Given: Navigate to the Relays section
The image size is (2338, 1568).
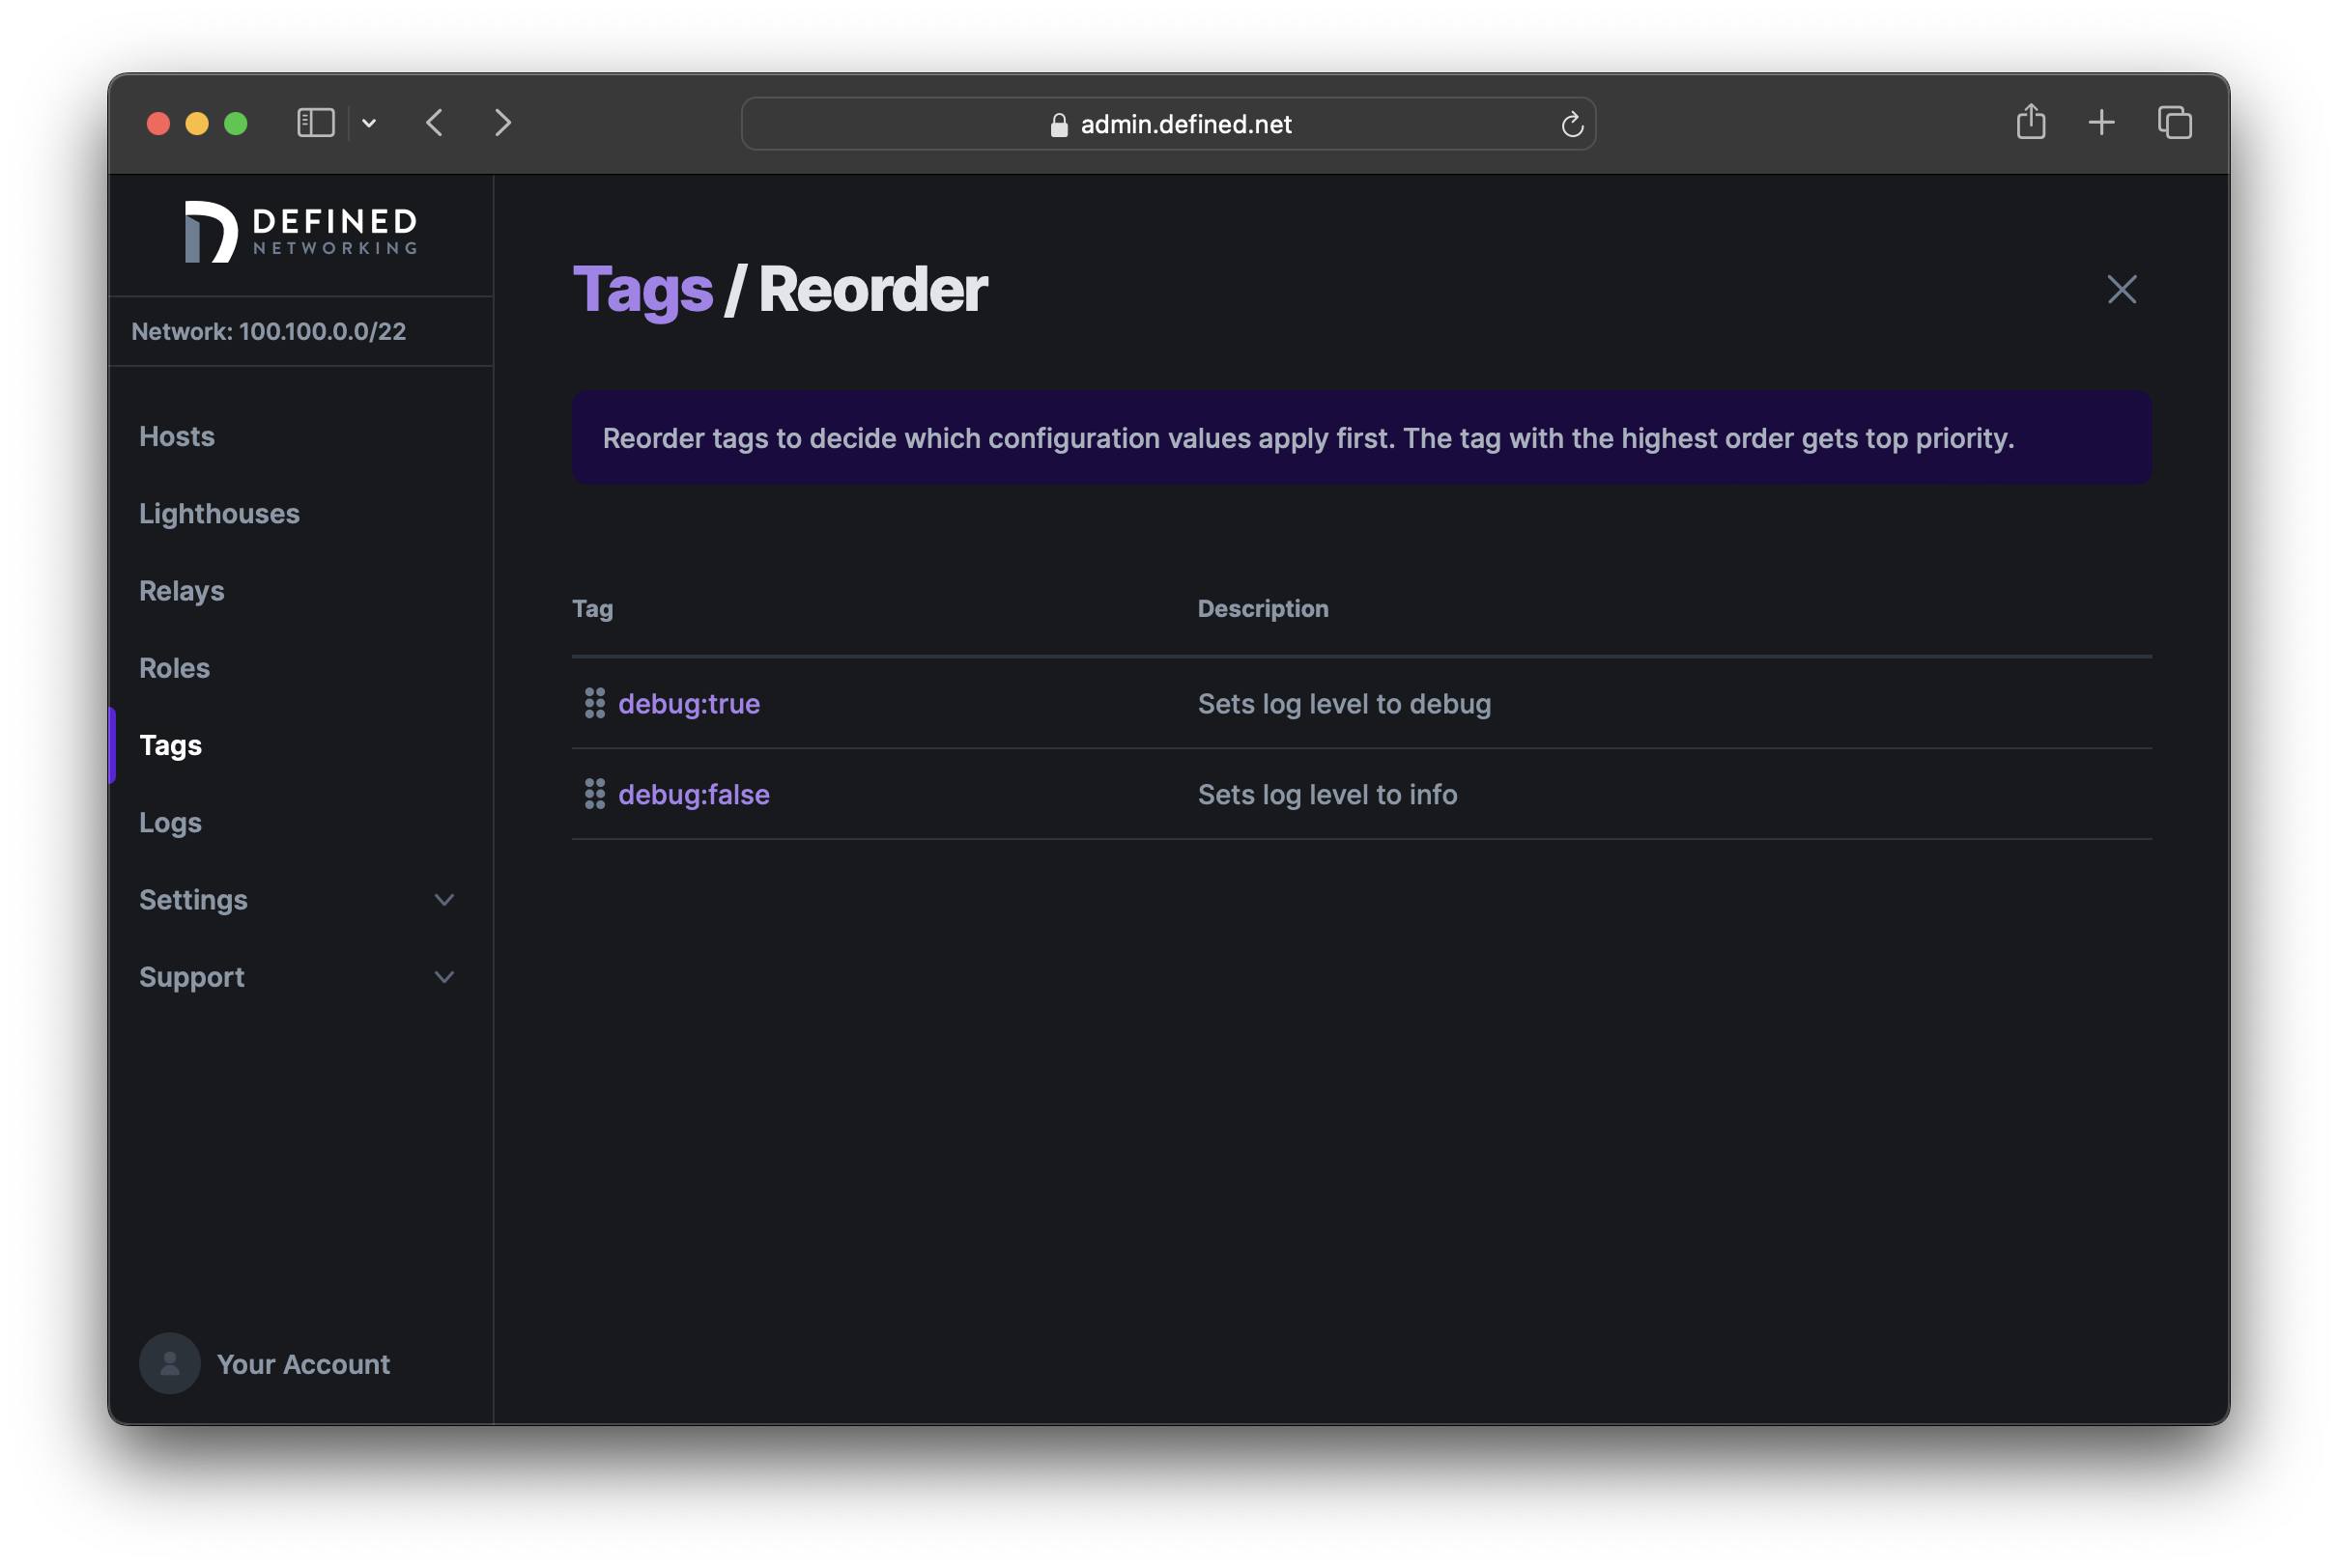Looking at the screenshot, I should 183,588.
